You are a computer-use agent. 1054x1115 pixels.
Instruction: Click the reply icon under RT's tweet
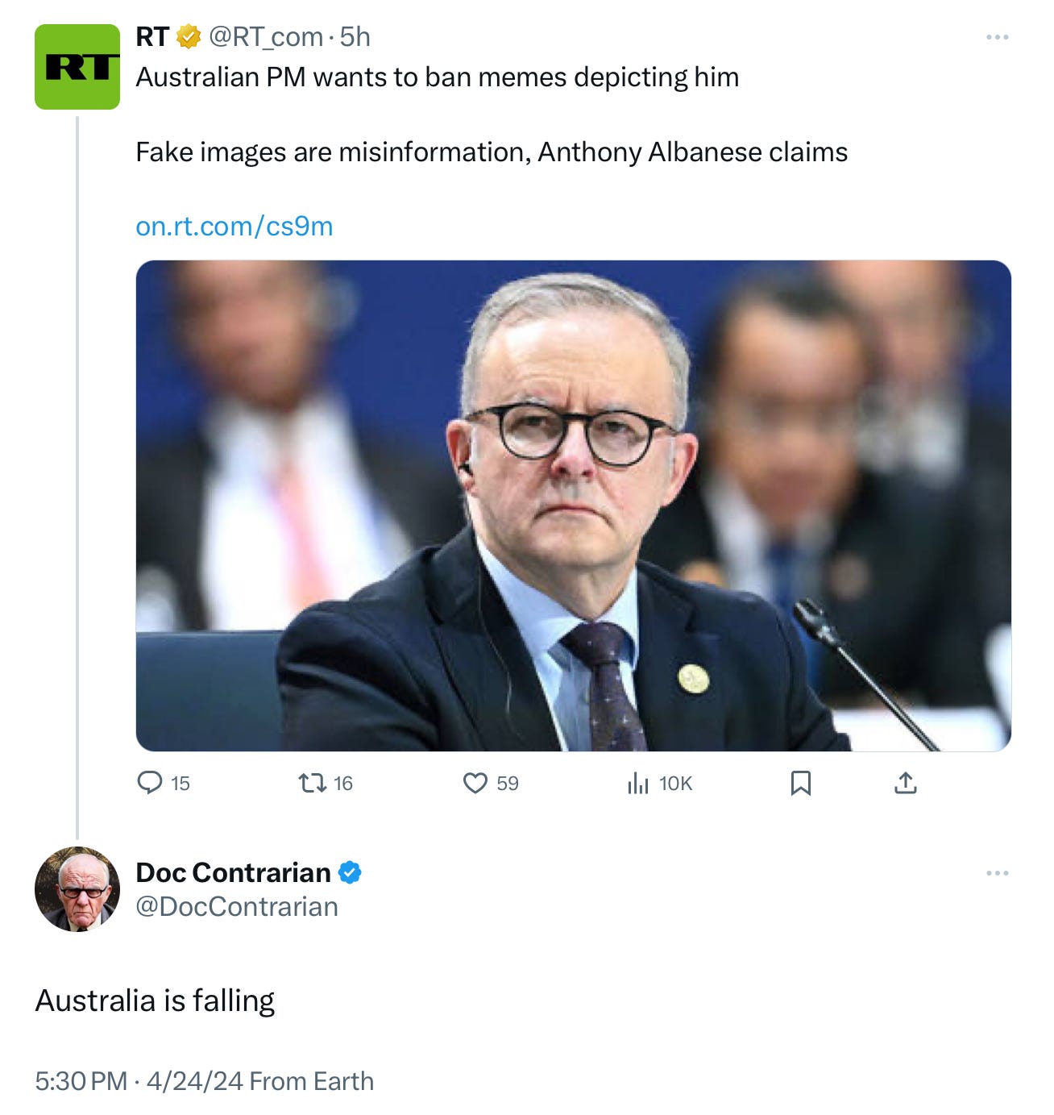tap(150, 783)
